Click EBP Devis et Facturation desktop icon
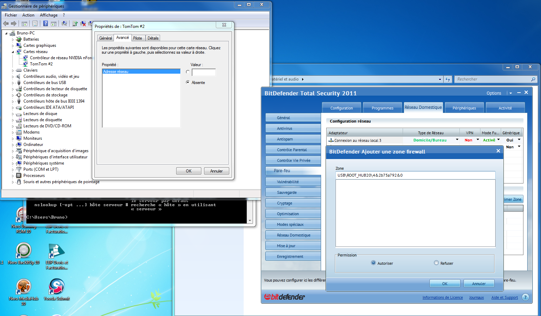Viewport: 541px width, 316px height. 57,250
